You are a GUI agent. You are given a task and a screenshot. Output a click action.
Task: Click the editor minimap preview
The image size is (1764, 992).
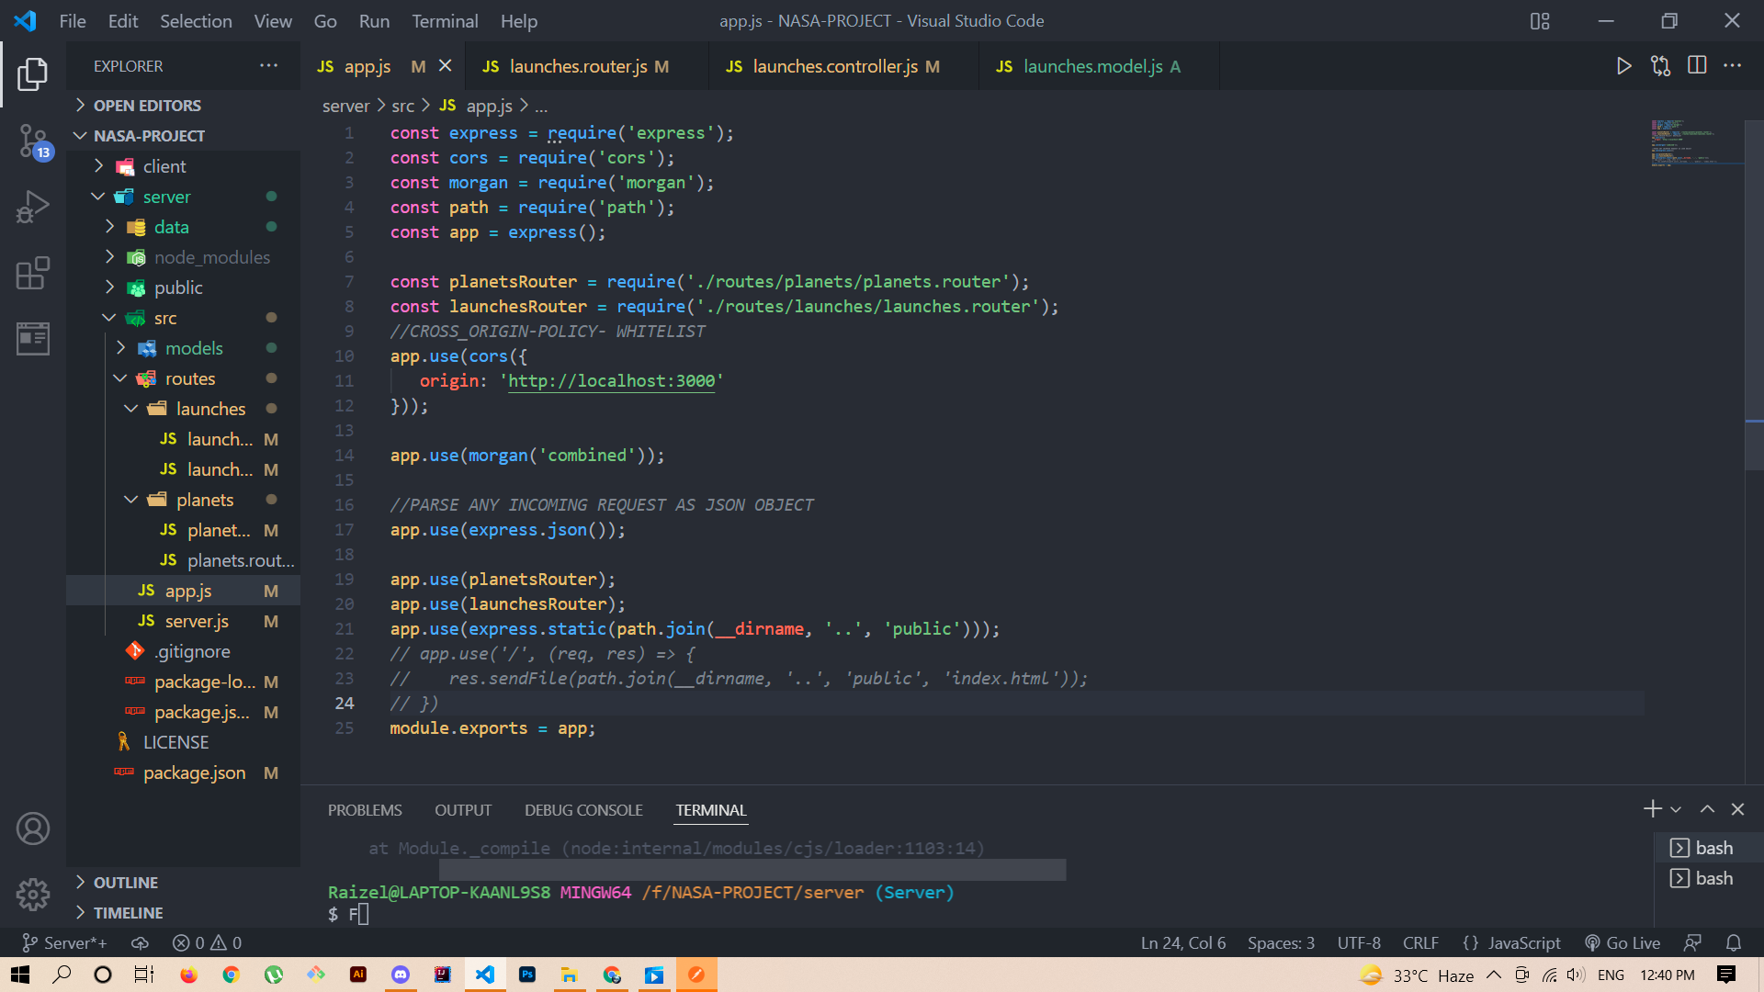(1692, 143)
